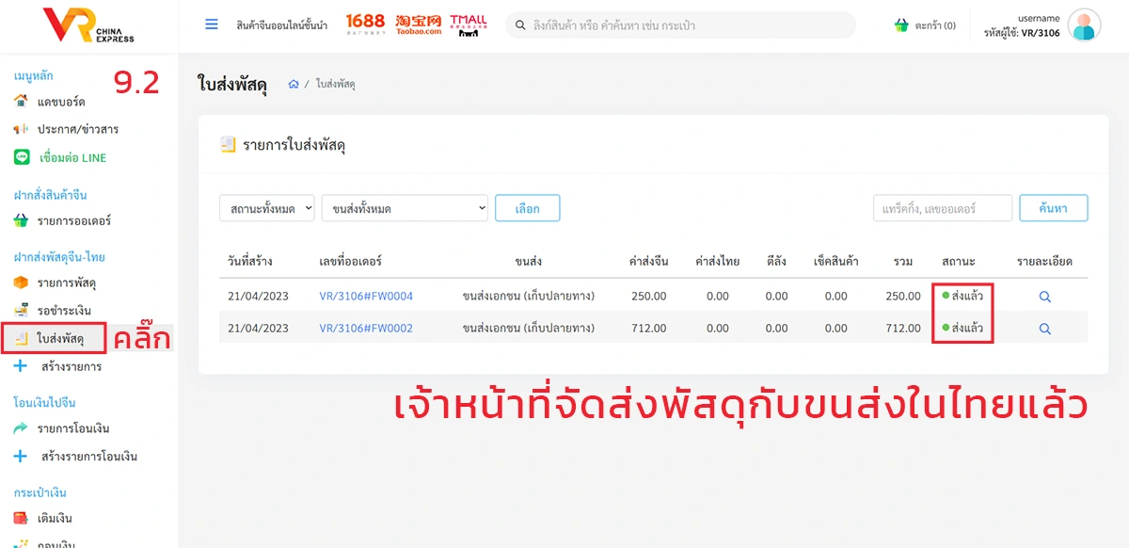View details magnifier for order FW0002
This screenshot has height=548, width=1129.
coord(1044,329)
